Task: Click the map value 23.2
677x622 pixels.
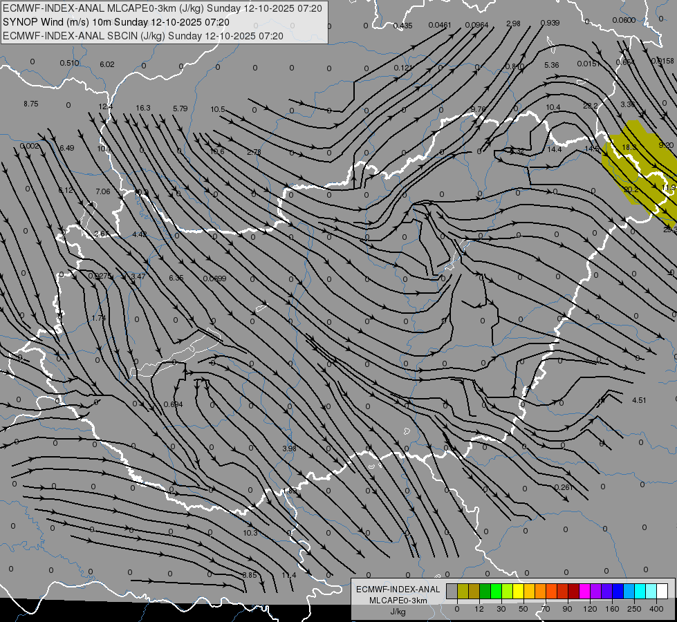Action: pos(591,106)
